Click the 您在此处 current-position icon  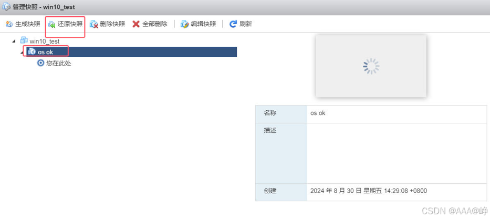pos(40,63)
